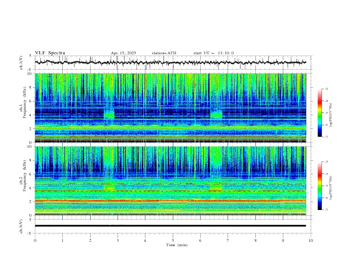Screen dimensions: 350x270
Task: Click the "ch.1(V)" waveform axis label
Action: [x=21, y=63]
